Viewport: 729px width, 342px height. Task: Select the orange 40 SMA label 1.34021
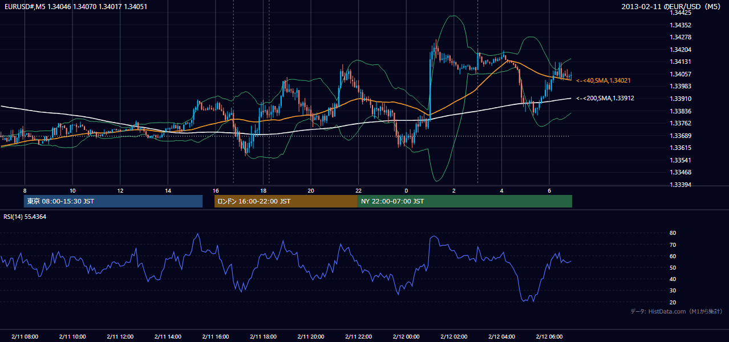(603, 80)
